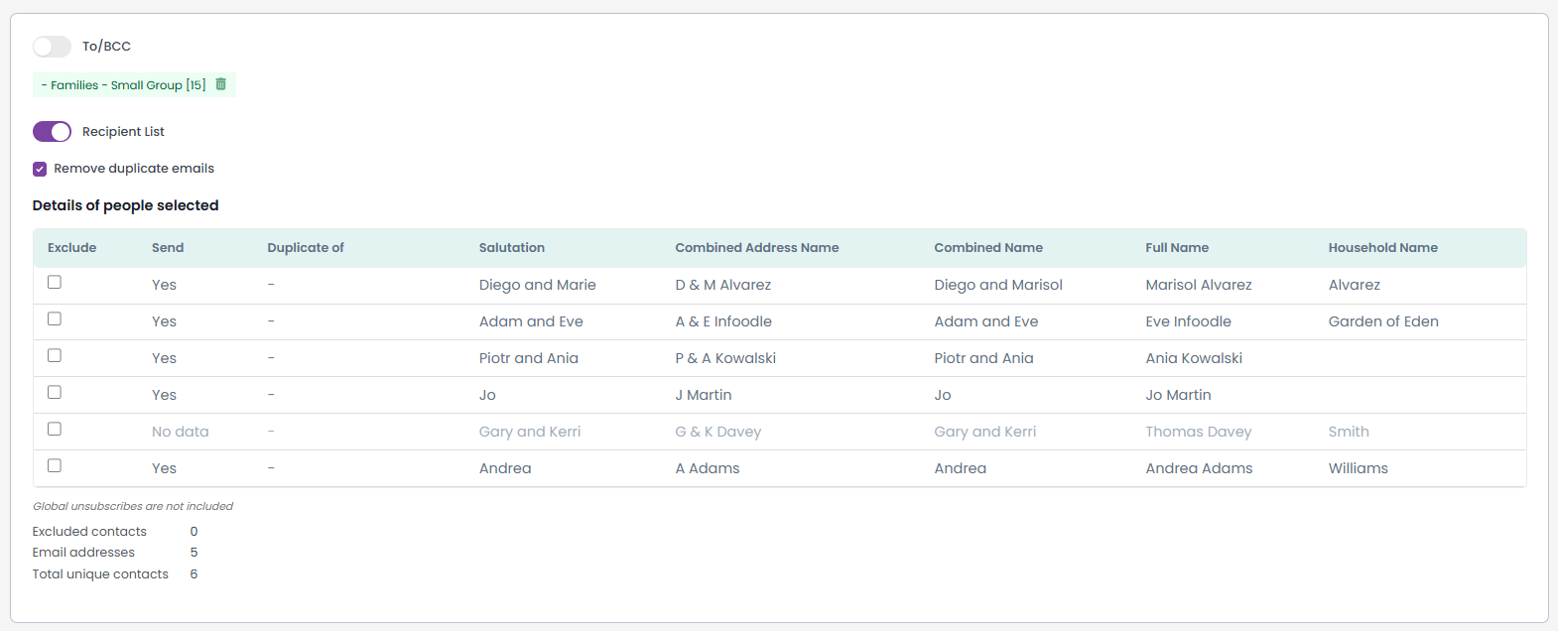Toggle the To/BCC switch
Screen dimensions: 1558x631
(x=52, y=47)
